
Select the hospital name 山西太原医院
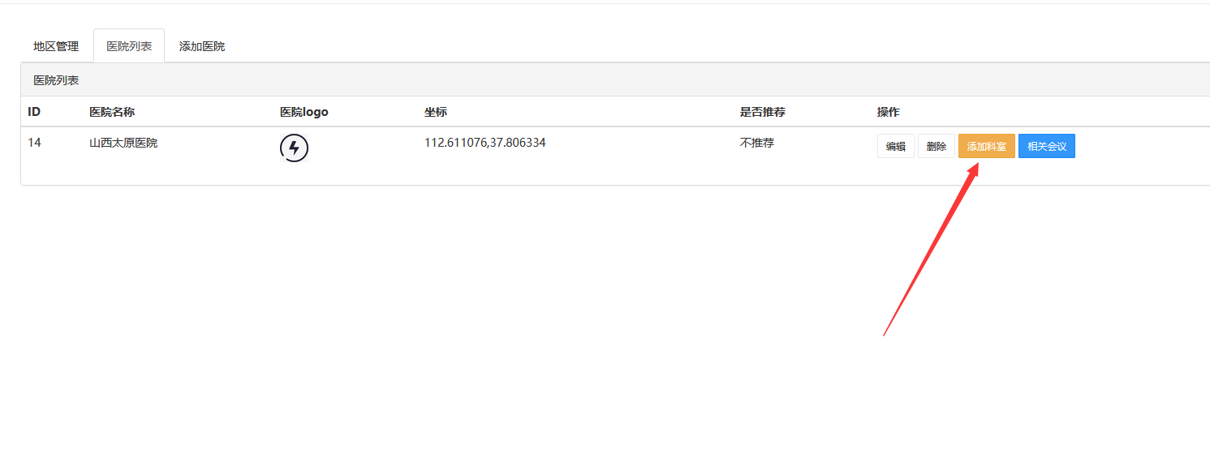tap(123, 143)
